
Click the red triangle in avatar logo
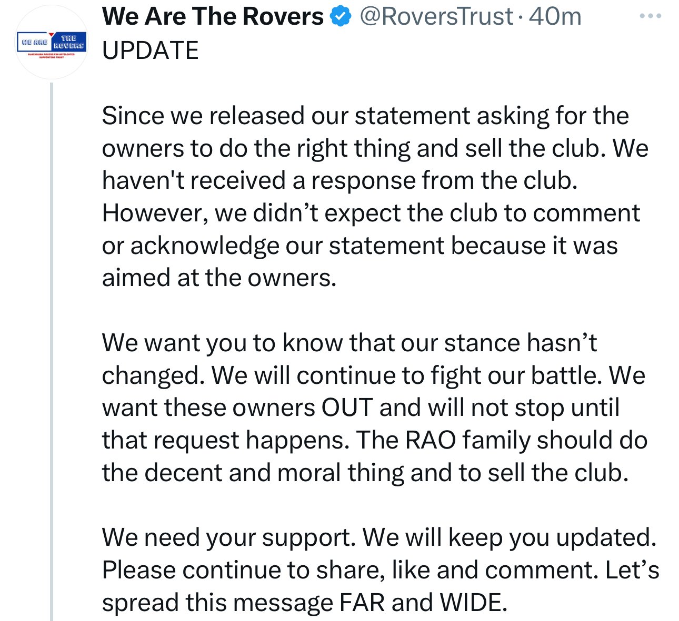[52, 35]
